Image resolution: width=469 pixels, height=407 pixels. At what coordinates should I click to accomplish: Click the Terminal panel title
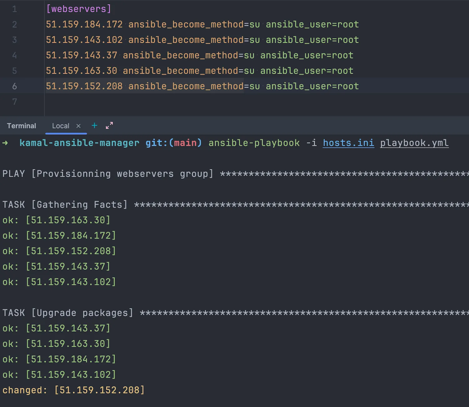pos(22,126)
